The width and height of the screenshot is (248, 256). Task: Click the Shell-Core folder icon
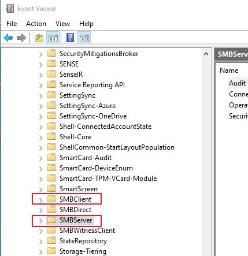[51, 136]
